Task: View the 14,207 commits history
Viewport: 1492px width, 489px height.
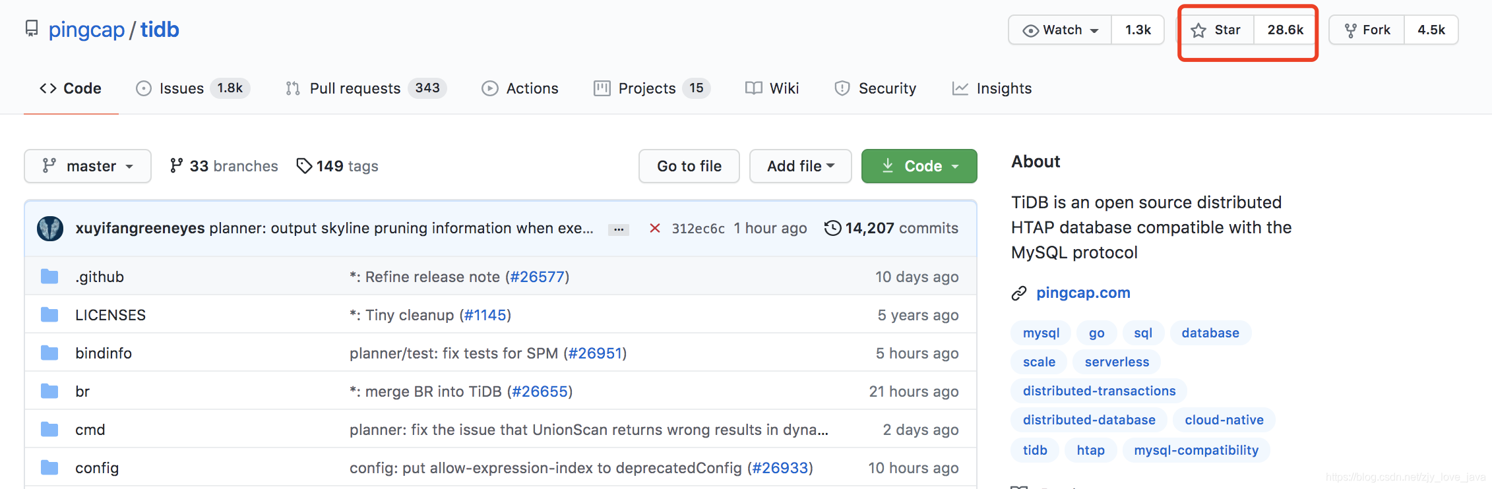Action: (x=891, y=228)
